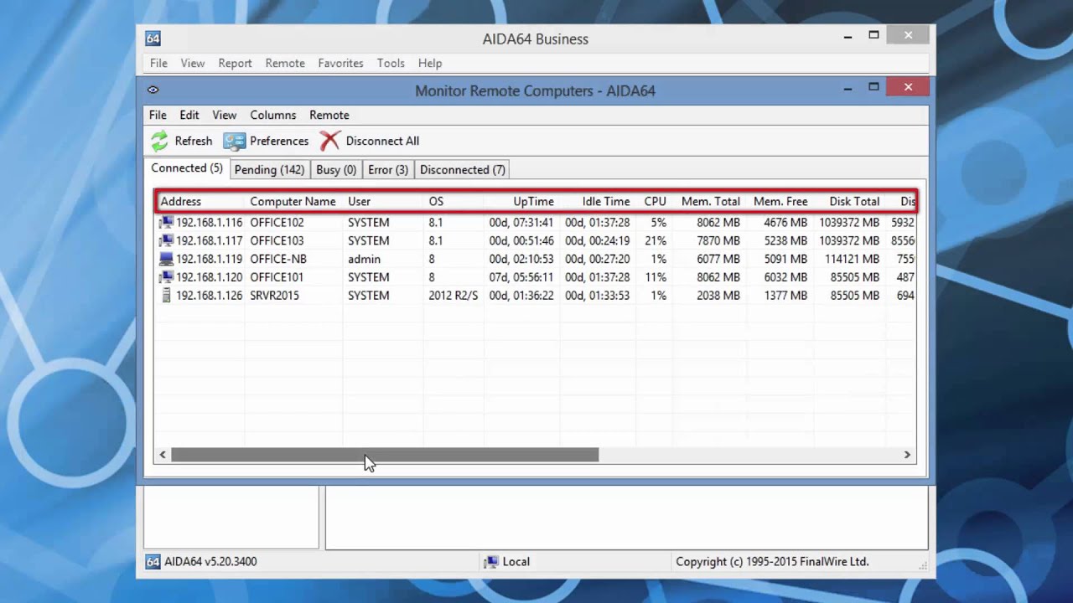Click computer icon for 192.168.1.117
This screenshot has width=1073, height=603.
[166, 241]
